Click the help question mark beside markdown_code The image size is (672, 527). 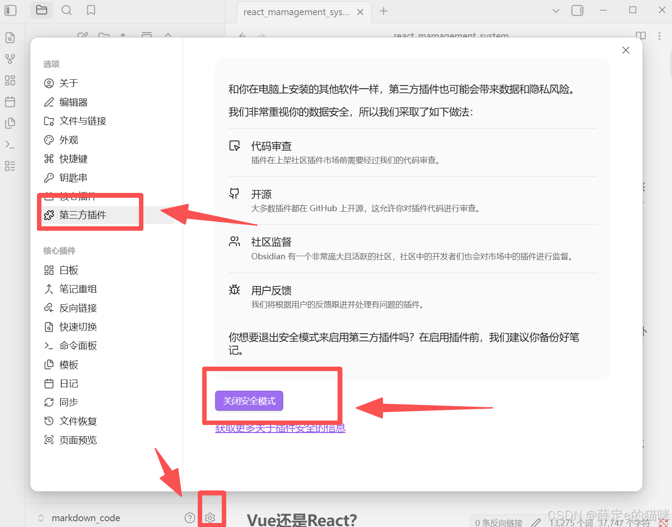[190, 518]
